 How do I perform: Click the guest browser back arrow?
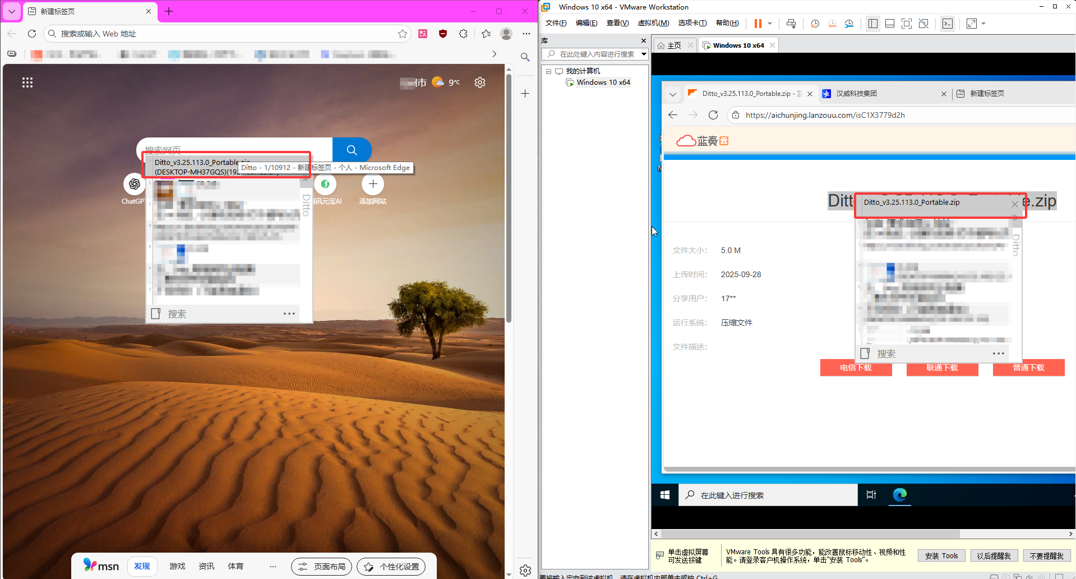(673, 115)
